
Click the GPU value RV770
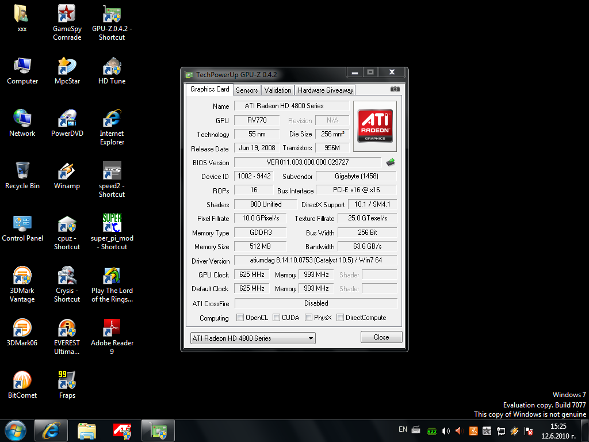[257, 120]
